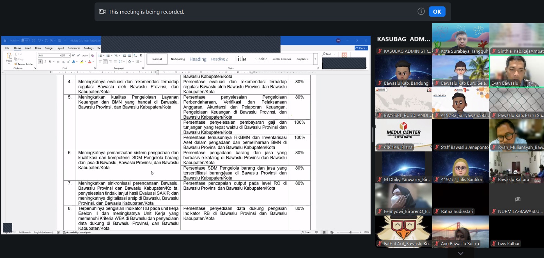Switch to the References ribbon tab
This screenshot has height=258, width=544.
pos(74,48)
